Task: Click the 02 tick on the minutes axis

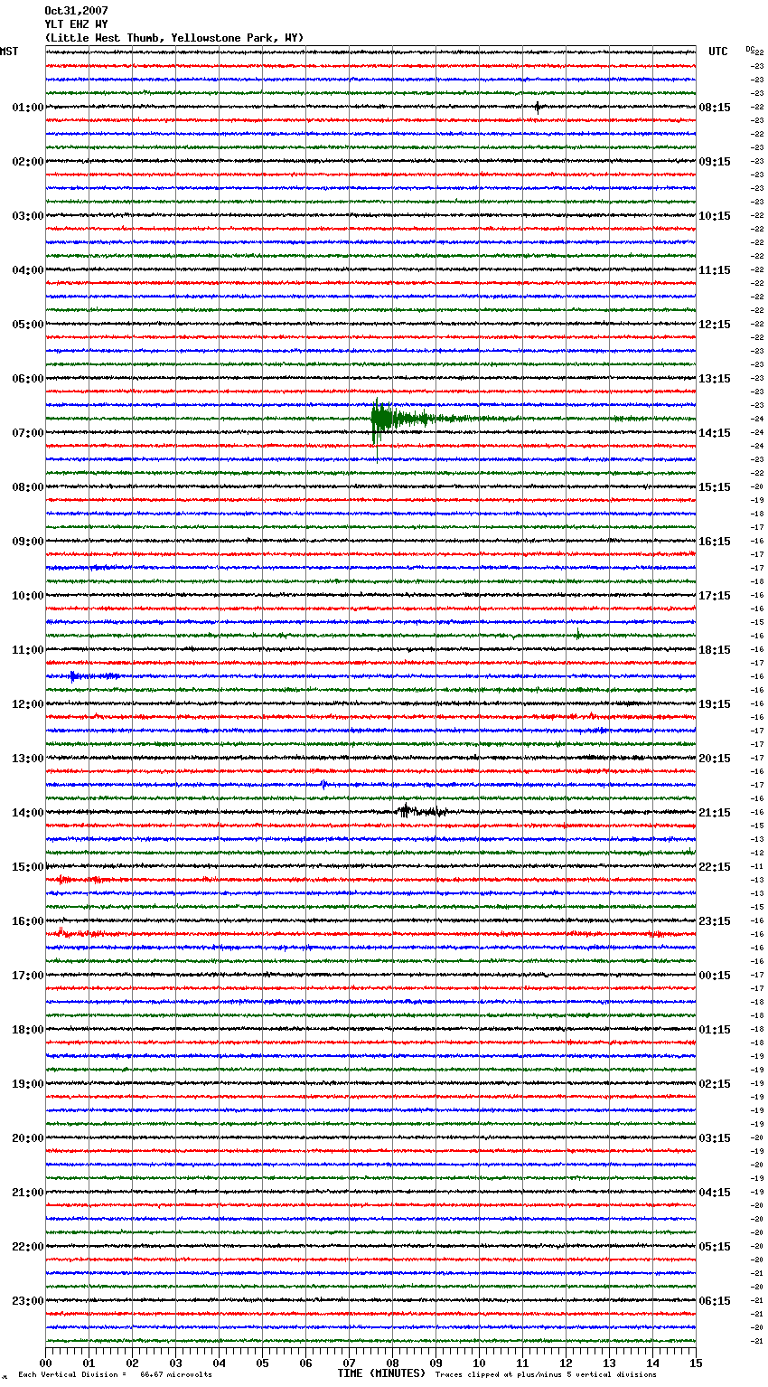Action: point(132,1363)
